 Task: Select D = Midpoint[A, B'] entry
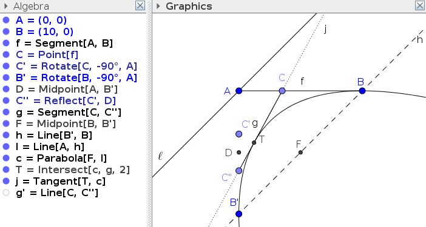point(67,89)
